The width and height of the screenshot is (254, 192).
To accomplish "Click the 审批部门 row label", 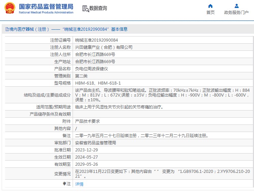I will 62,143.
